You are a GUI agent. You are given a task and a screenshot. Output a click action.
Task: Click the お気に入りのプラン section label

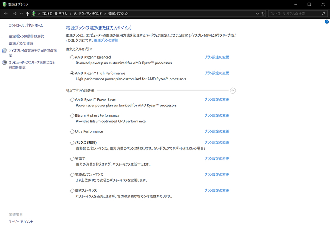coord(79,49)
